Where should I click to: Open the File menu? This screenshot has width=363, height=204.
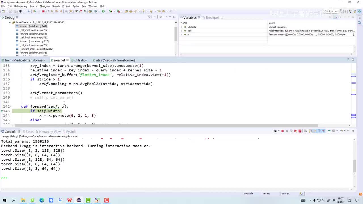(x=3, y=6)
